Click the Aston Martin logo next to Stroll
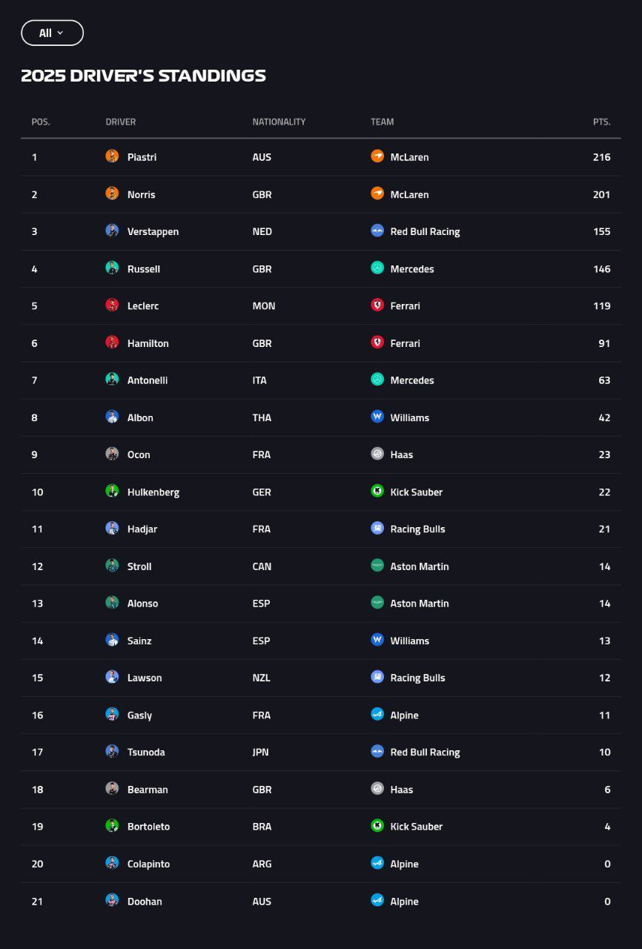The width and height of the screenshot is (642, 949). (377, 566)
